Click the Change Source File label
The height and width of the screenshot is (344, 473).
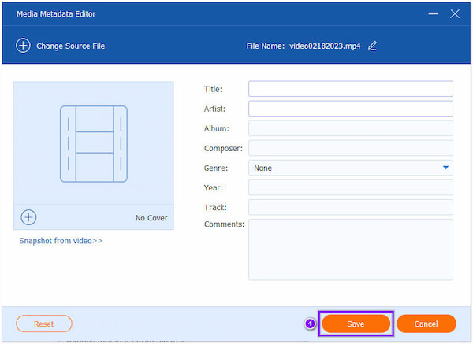[71, 46]
